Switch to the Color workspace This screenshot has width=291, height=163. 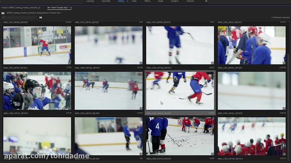click(x=134, y=1)
